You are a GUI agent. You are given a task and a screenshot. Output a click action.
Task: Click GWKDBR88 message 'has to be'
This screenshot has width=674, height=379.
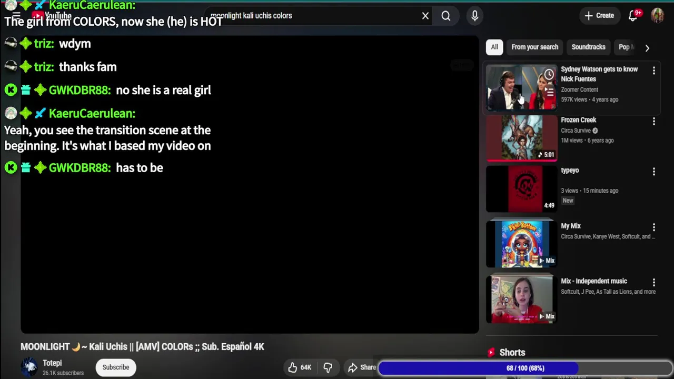pyautogui.click(x=140, y=167)
